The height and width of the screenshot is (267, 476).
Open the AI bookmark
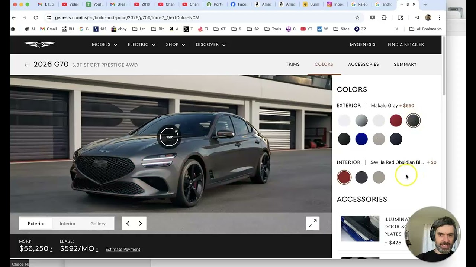coord(30,29)
